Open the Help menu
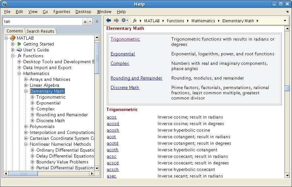The height and width of the screenshot is (187, 292). tap(121, 12)
